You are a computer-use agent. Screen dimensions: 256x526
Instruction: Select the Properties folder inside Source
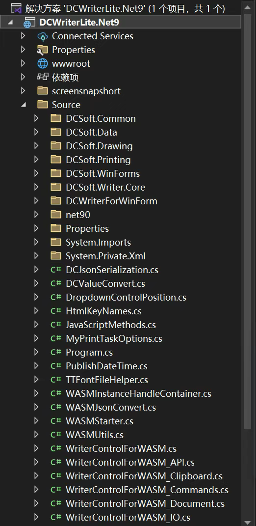click(x=87, y=228)
